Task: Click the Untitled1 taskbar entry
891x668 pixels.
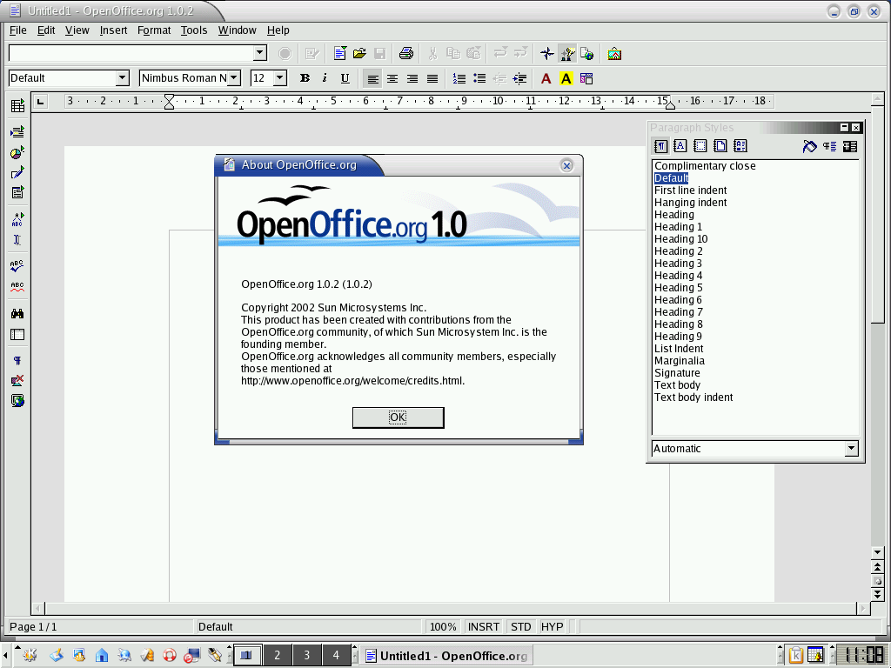Action: 446,656
